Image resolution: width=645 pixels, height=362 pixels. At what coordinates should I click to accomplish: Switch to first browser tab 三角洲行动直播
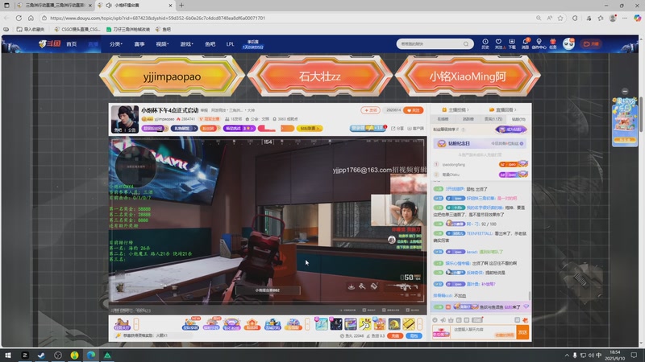click(x=55, y=6)
